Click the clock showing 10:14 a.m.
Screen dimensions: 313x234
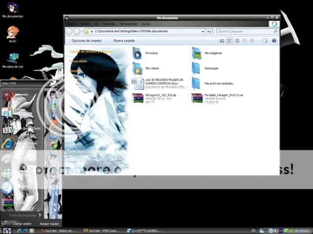302,231
